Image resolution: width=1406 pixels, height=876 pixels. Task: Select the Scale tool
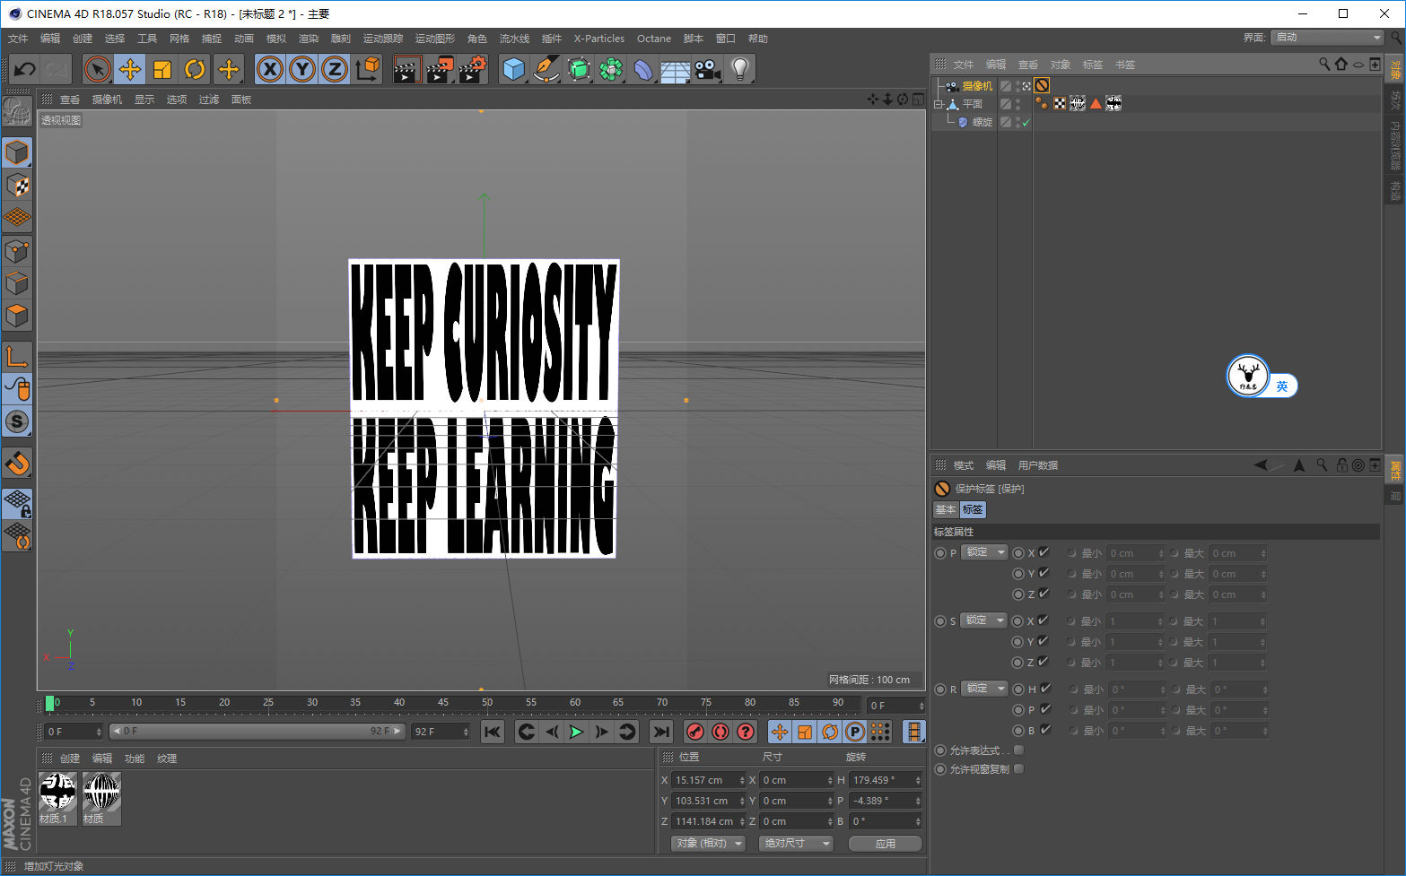[162, 69]
